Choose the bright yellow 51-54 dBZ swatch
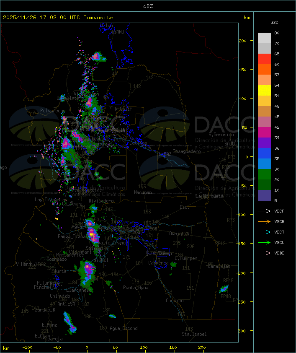Viewport: 296px width, 353px height. pyautogui.click(x=264, y=90)
